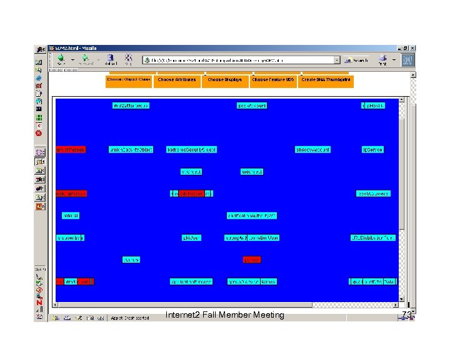
Task: Click the Address Book icon in status bar
Action: coord(90,318)
